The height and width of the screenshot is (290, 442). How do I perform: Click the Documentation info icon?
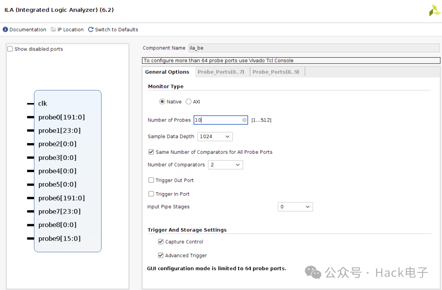pos(5,29)
